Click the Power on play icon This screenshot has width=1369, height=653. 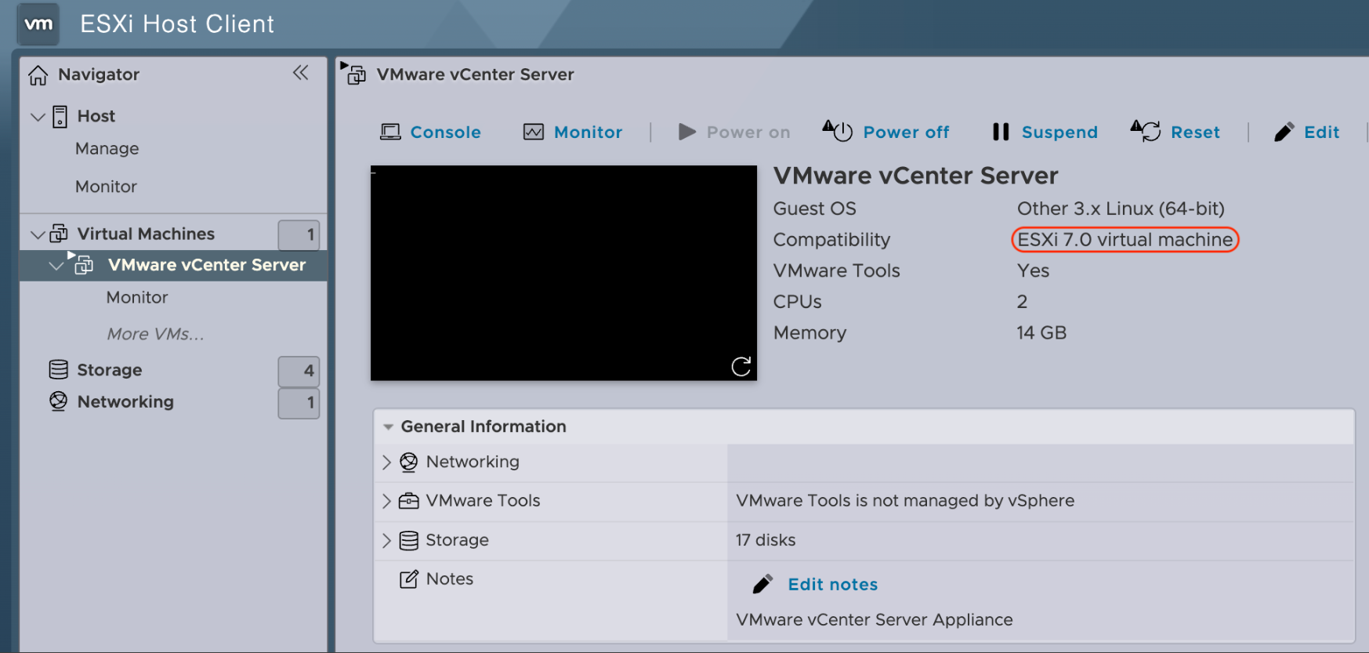tap(687, 132)
